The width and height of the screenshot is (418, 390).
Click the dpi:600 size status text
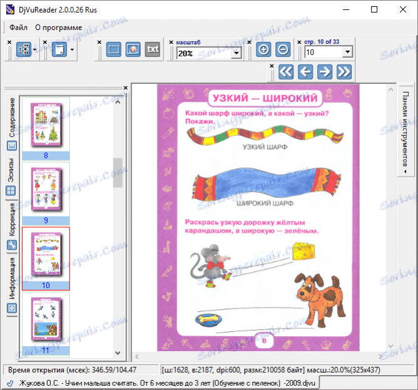271,370
